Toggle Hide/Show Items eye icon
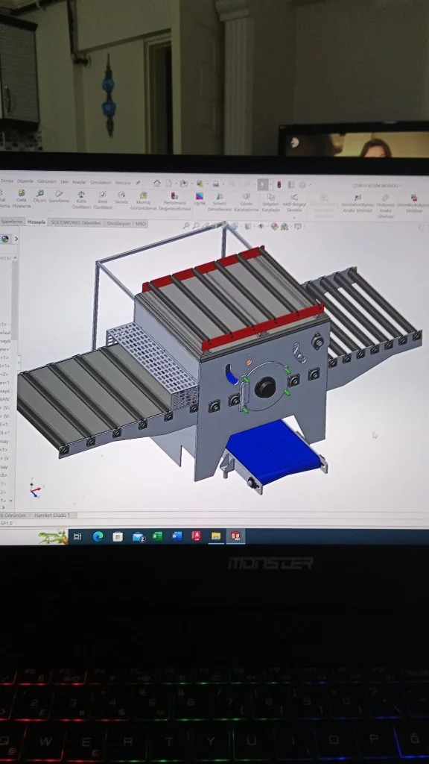Screen dimensions: 429x764 pos(261,226)
